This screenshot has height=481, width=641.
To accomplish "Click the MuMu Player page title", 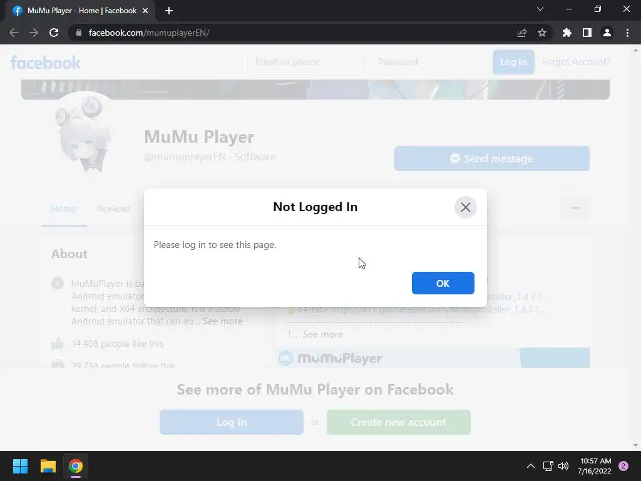I will coord(199,137).
